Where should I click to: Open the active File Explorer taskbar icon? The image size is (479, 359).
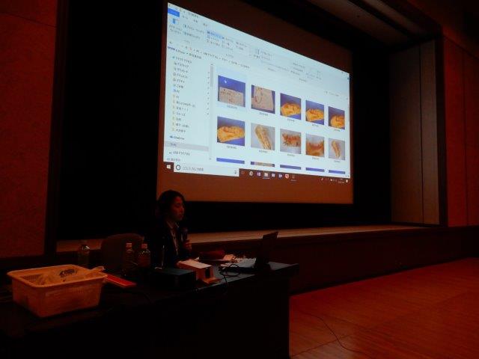coord(266,175)
